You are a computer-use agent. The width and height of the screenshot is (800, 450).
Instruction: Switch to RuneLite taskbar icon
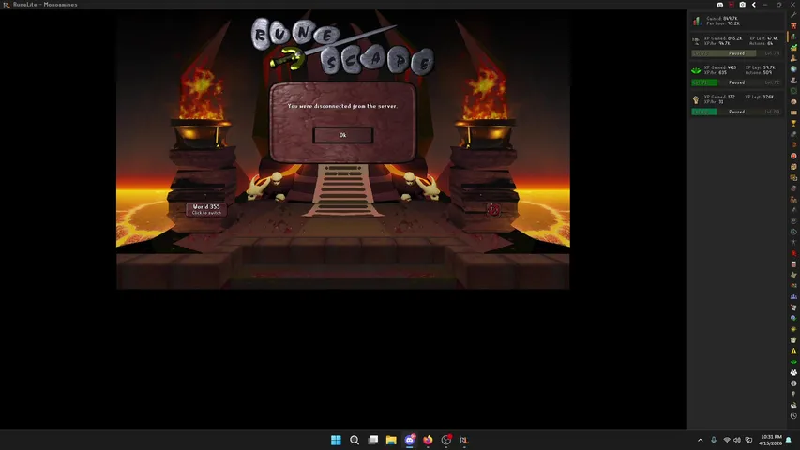[x=464, y=440]
